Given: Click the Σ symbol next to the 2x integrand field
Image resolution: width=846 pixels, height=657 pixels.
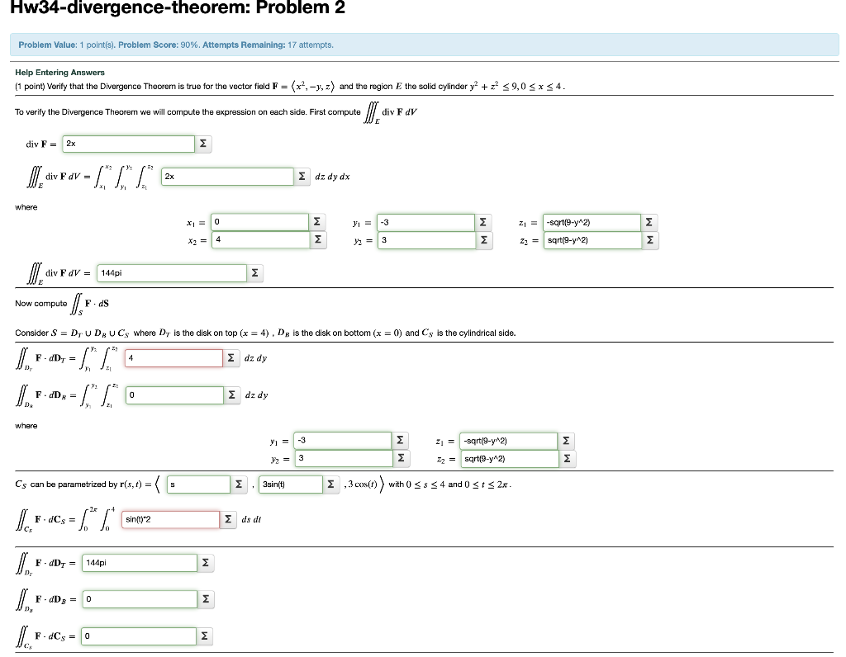Looking at the screenshot, I should [x=302, y=177].
